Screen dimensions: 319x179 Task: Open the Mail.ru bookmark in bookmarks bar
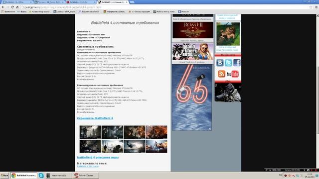pos(164,11)
